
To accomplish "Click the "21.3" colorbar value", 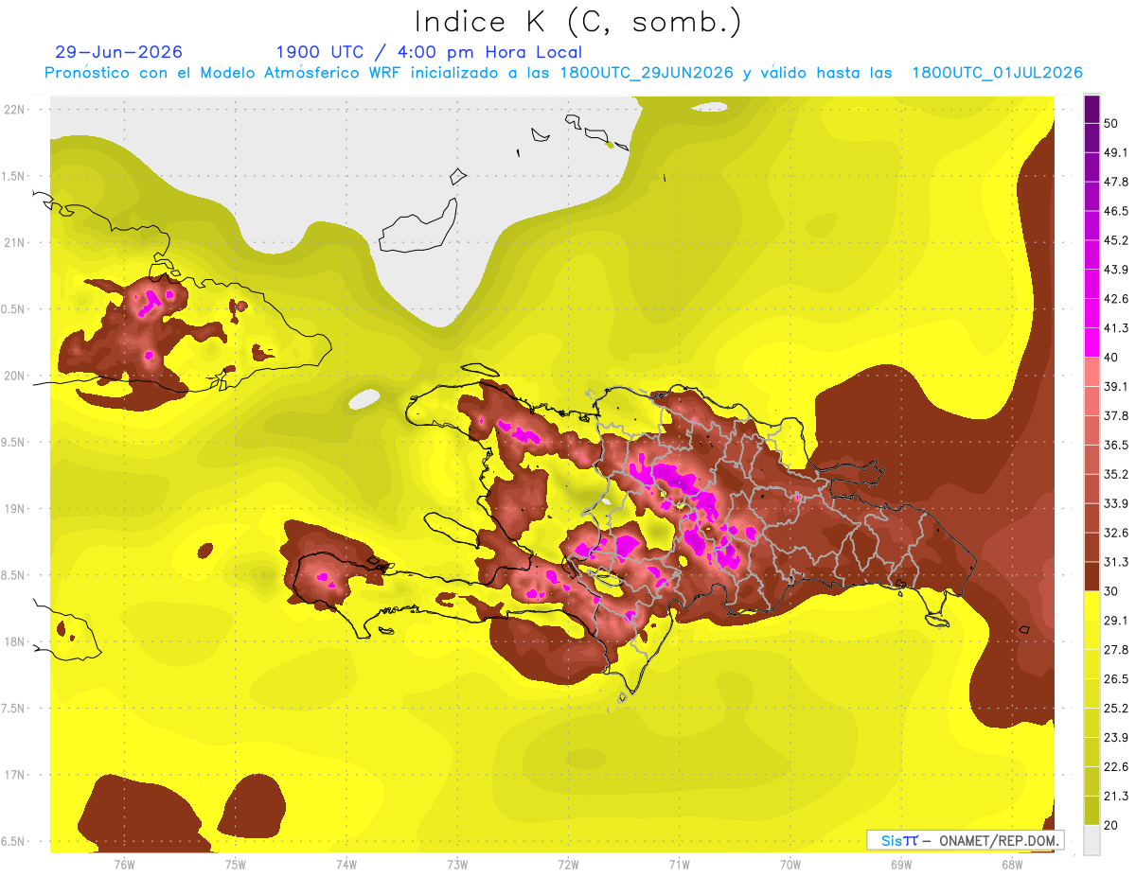I will click(x=1116, y=797).
